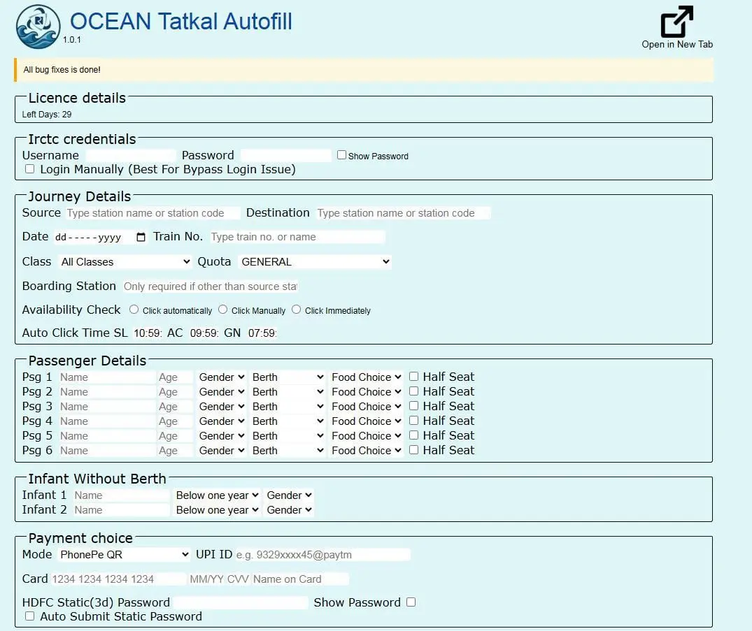Check Half Seat for Psg 4
This screenshot has height=631, width=752.
(x=413, y=420)
